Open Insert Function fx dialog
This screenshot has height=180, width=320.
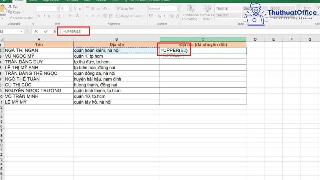click(54, 31)
